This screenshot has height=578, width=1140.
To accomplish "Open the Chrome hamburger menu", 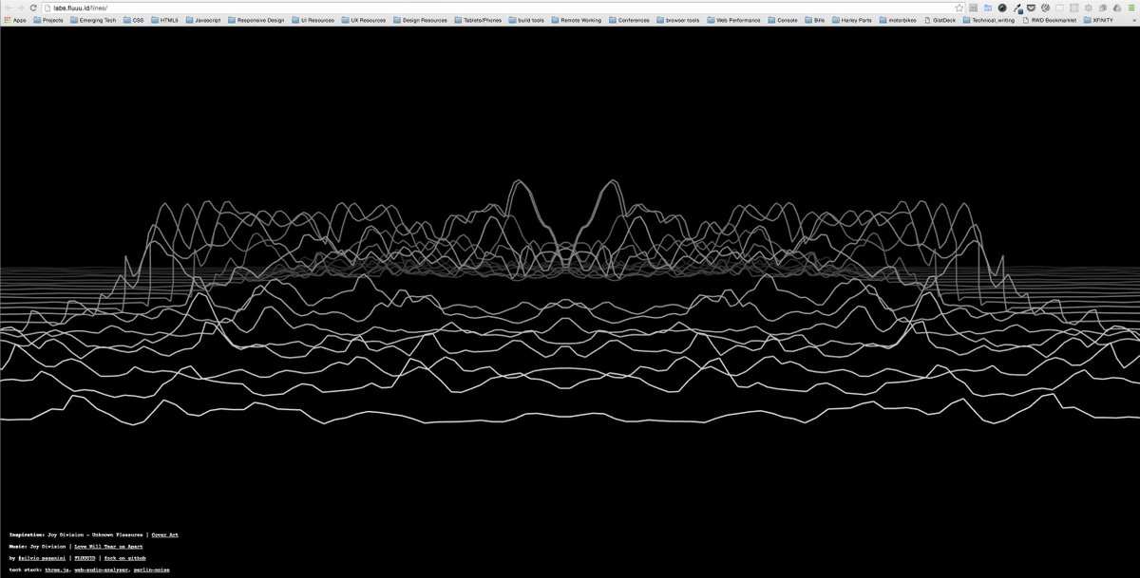I will [x=1130, y=8].
